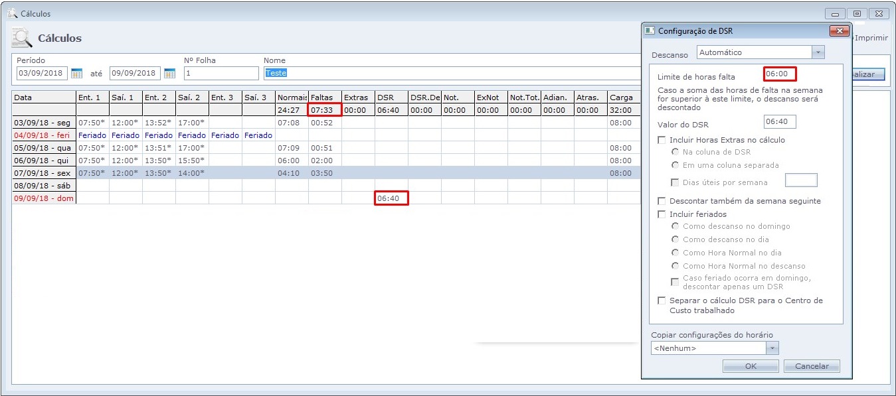Image resolution: width=896 pixels, height=396 pixels.
Task: Click the Nº Folha input field
Action: pyautogui.click(x=221, y=73)
